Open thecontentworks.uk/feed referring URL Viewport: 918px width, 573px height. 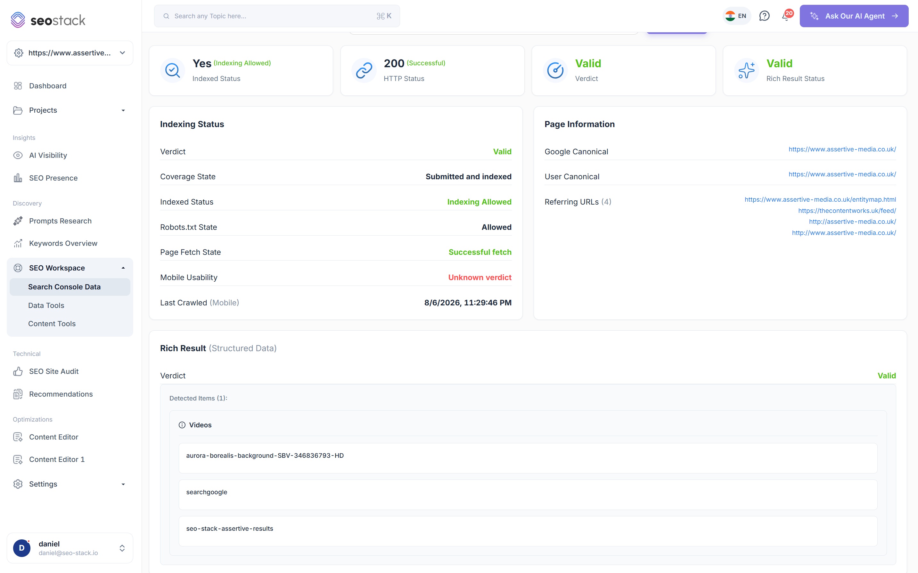847,211
